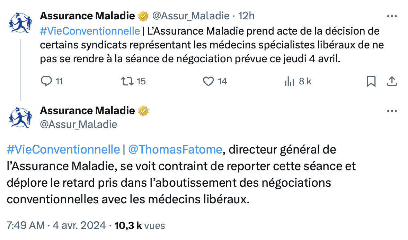Retweet the first post with 15 reposts
The image size is (408, 240).
click(127, 81)
